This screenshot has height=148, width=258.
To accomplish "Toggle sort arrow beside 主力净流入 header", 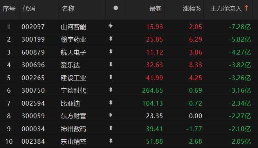I will pos(246,8).
